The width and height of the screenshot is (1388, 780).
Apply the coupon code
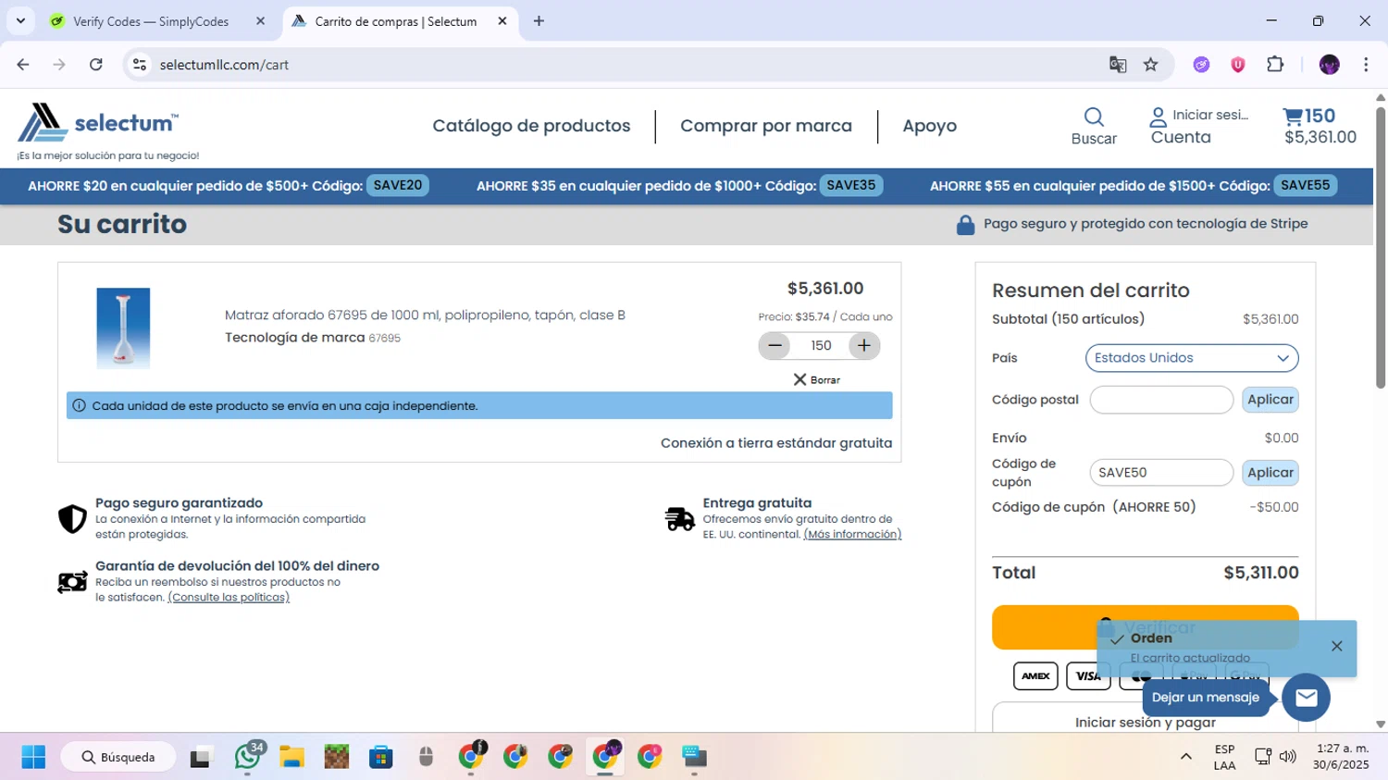point(1270,473)
